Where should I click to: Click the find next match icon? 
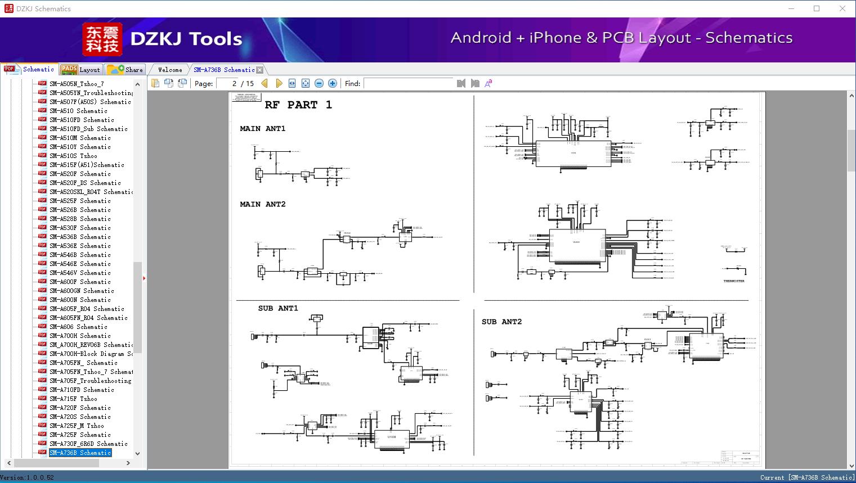tap(475, 83)
